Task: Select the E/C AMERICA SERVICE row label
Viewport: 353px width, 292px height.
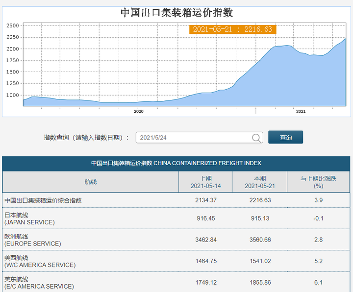Action: coord(39,283)
